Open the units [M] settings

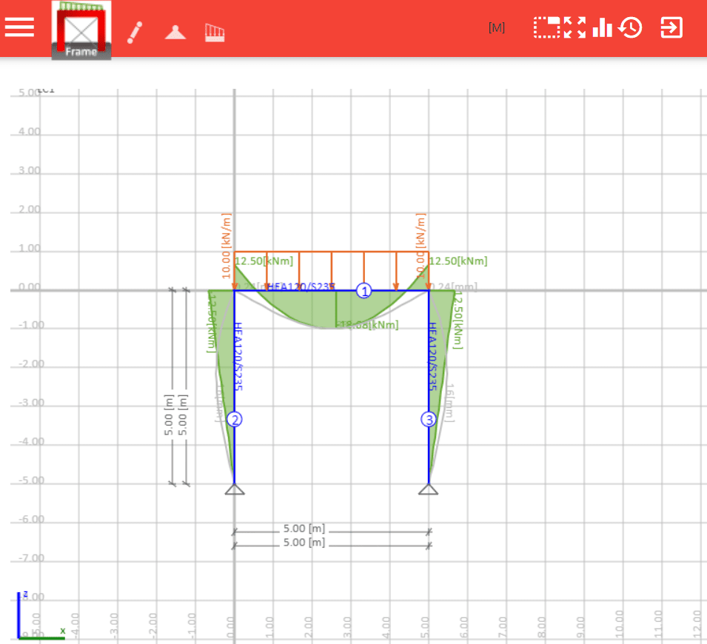(497, 27)
